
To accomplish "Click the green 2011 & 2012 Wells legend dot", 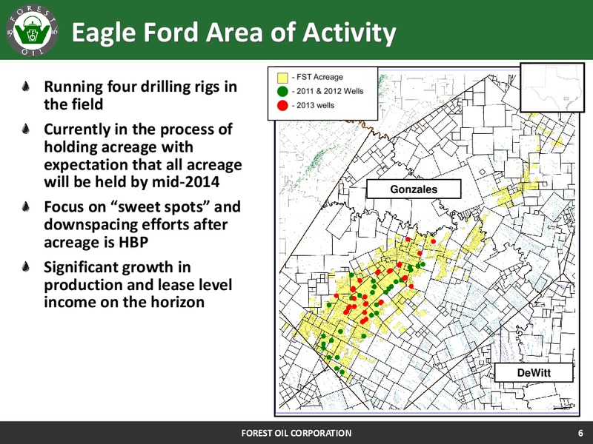I will (x=282, y=91).
